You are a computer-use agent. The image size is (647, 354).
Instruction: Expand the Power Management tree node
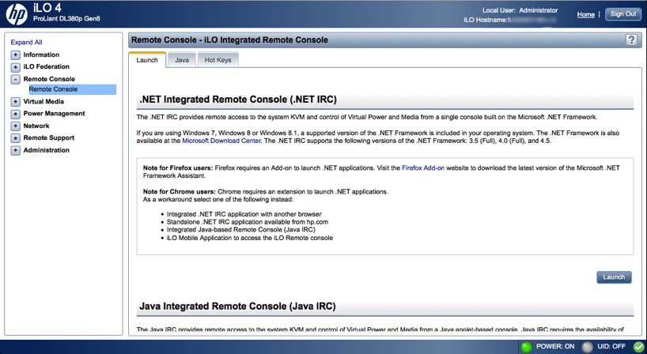click(15, 114)
